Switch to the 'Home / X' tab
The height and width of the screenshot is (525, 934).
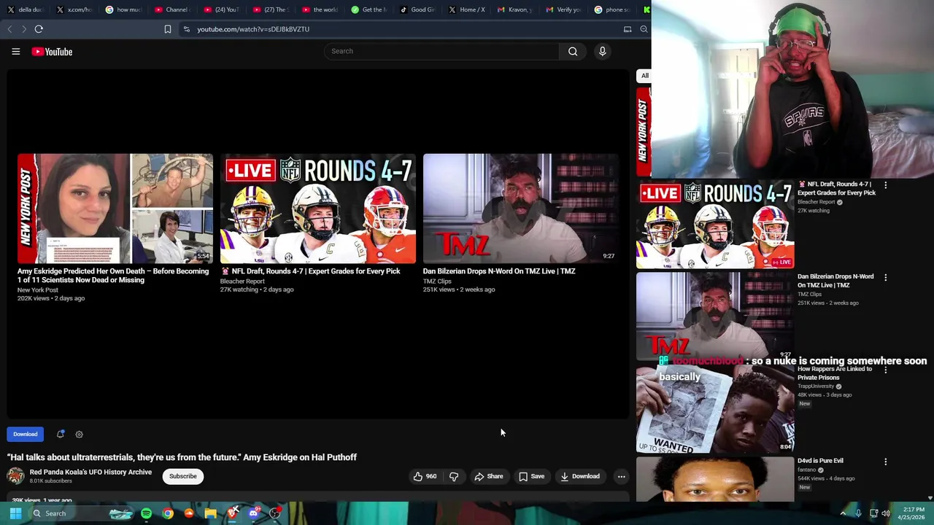467,9
